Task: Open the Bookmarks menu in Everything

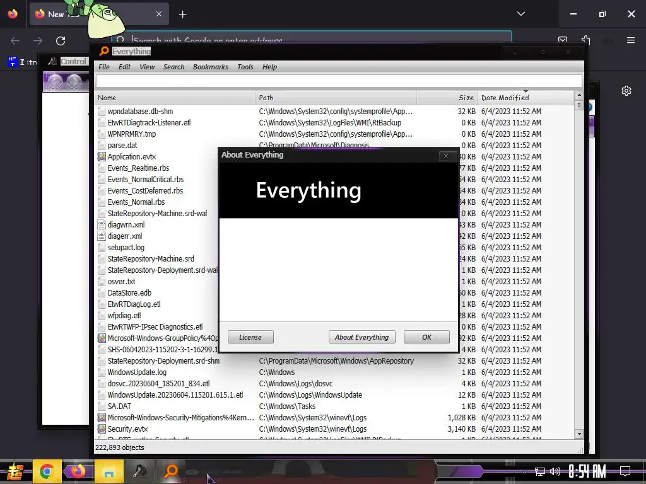Action: [210, 67]
